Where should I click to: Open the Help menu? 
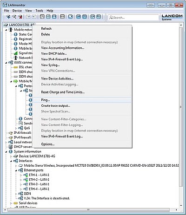pyautogui.click(x=50, y=11)
